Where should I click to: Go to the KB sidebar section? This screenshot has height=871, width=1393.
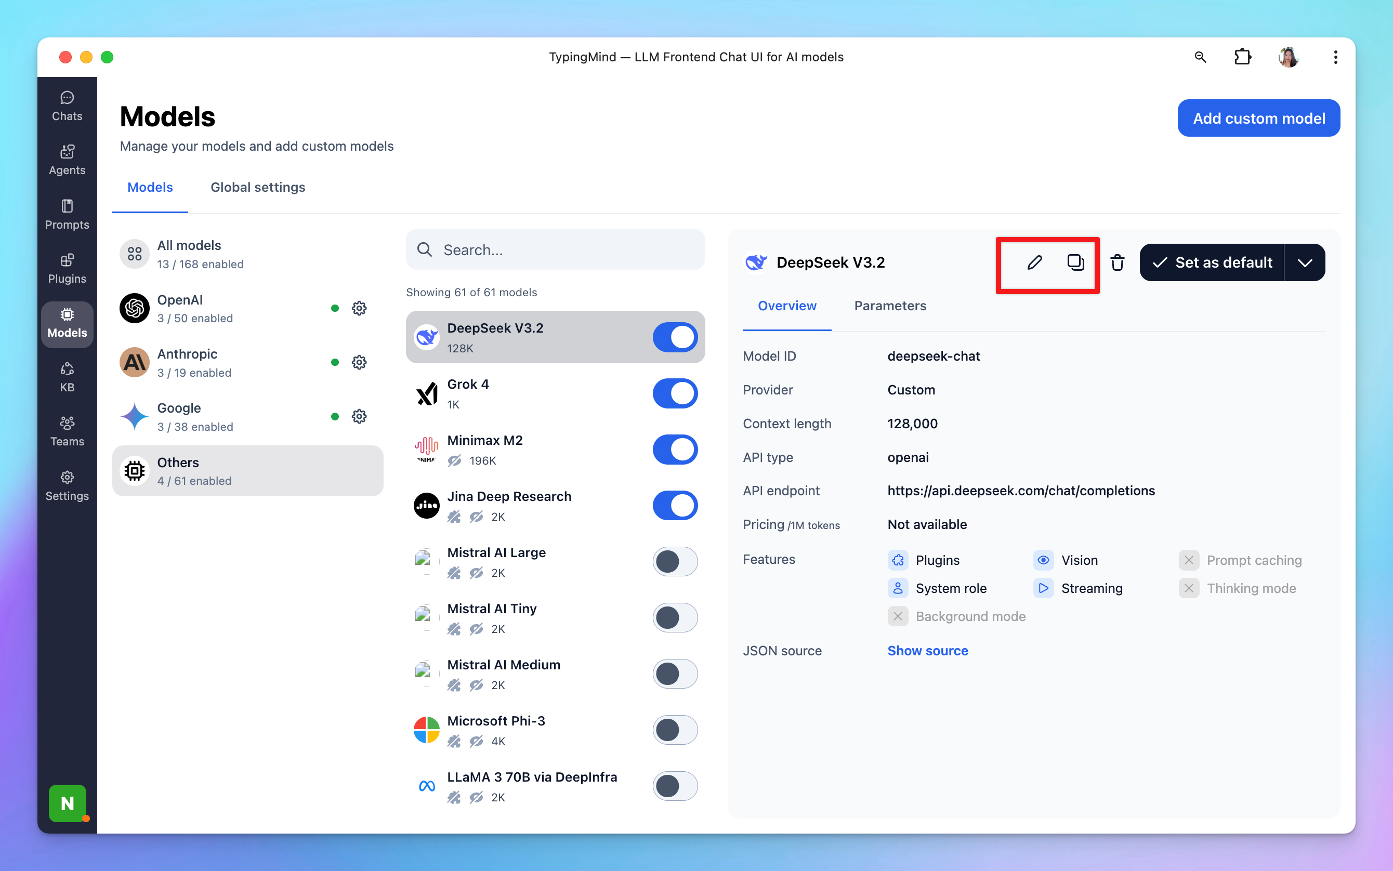tap(67, 377)
